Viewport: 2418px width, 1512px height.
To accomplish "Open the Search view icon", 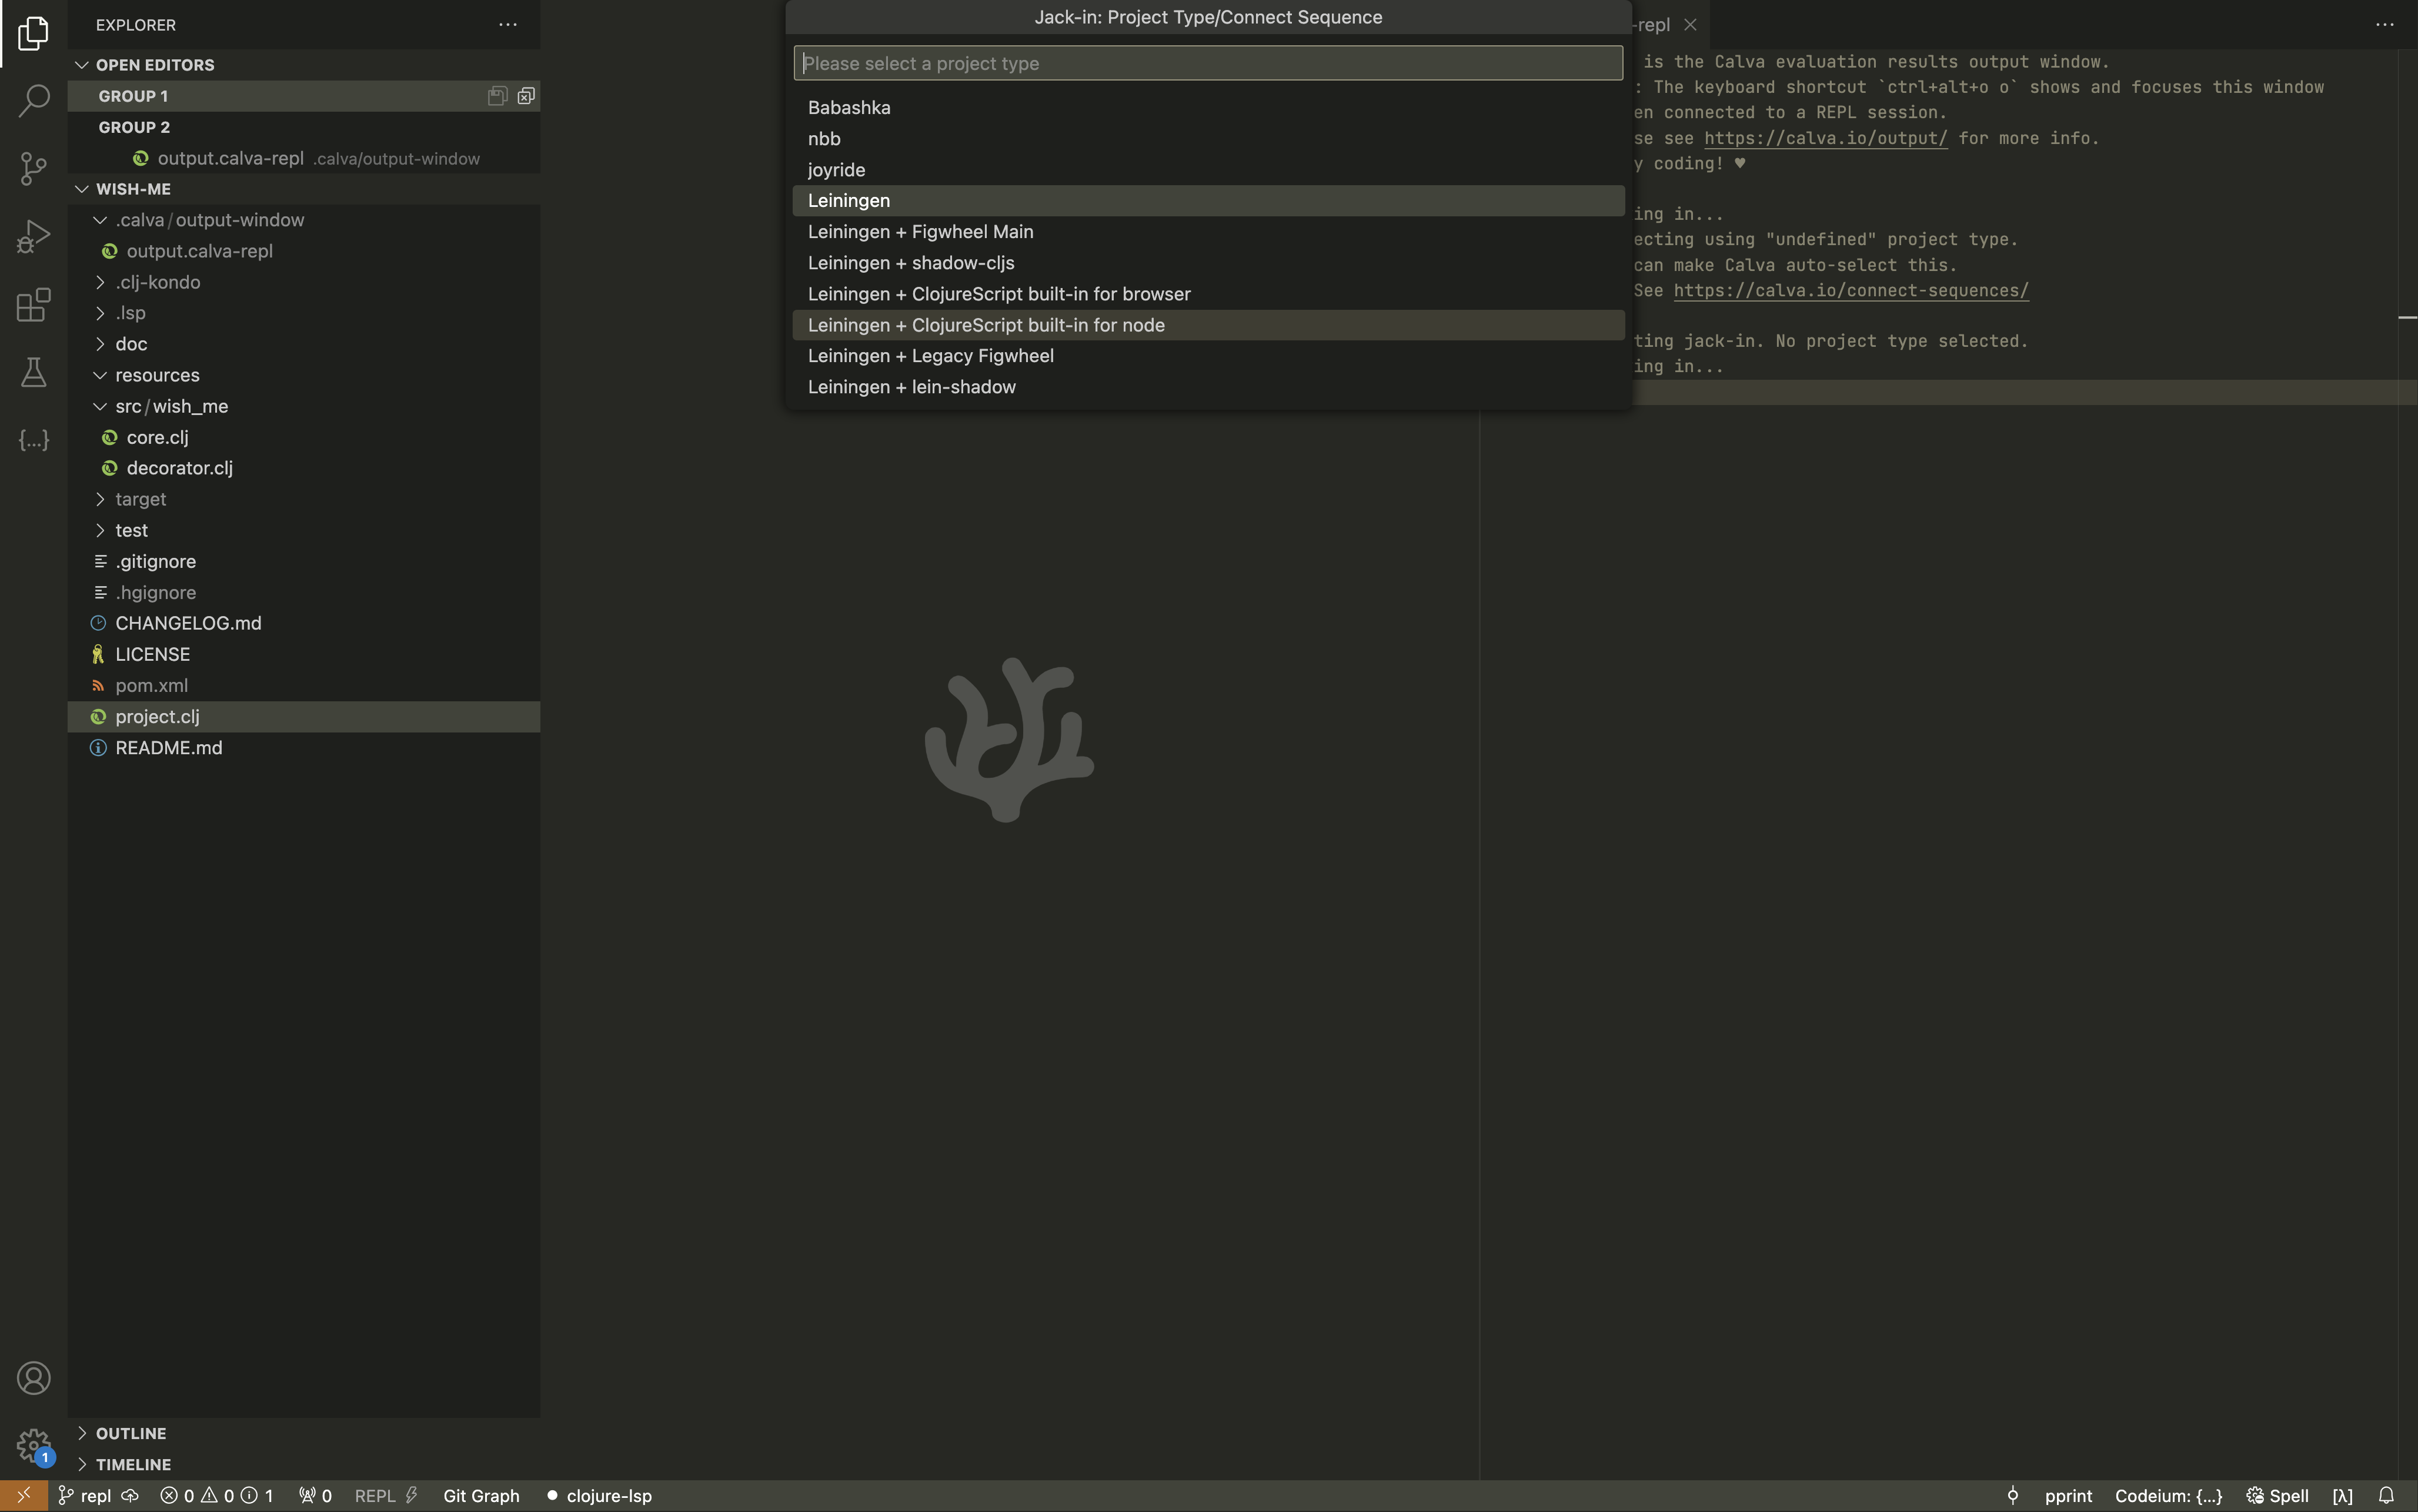I will 33,100.
